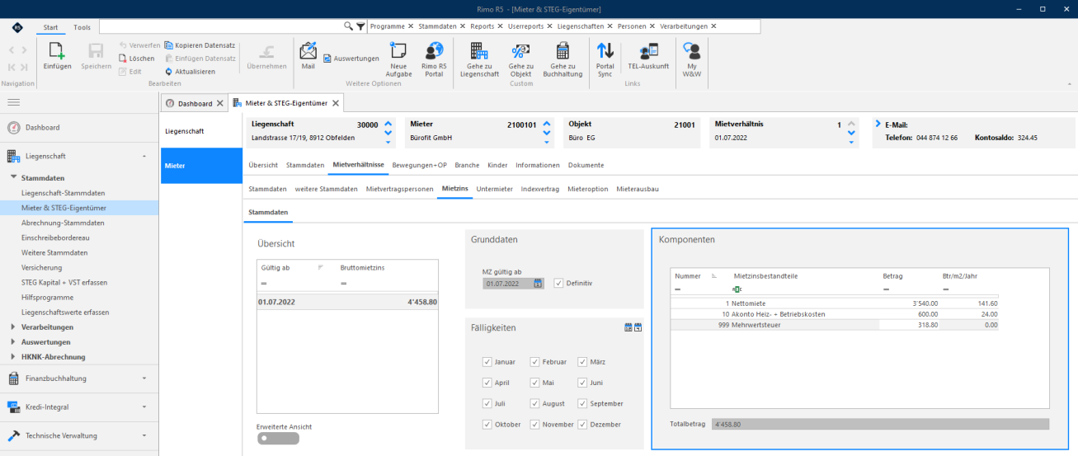The image size is (1078, 456).
Task: Uncheck the März checkbox
Action: click(x=582, y=362)
